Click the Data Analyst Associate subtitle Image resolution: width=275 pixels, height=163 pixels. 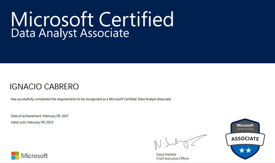click(x=70, y=33)
